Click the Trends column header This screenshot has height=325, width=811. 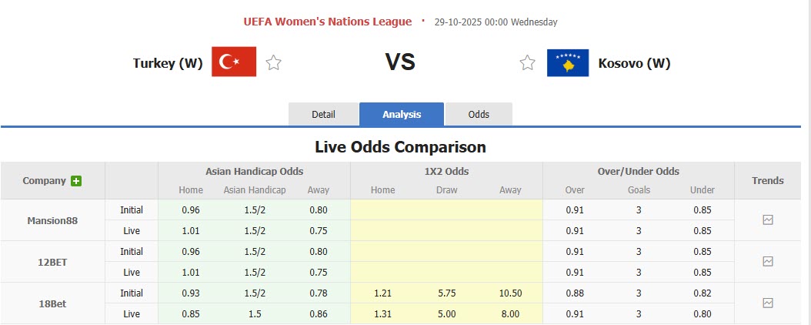pos(767,180)
